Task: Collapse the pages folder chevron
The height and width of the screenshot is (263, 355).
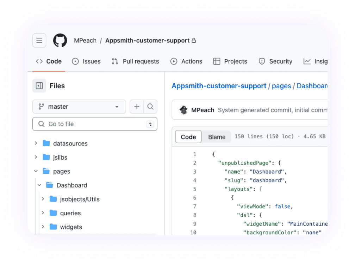Action: 36,171
